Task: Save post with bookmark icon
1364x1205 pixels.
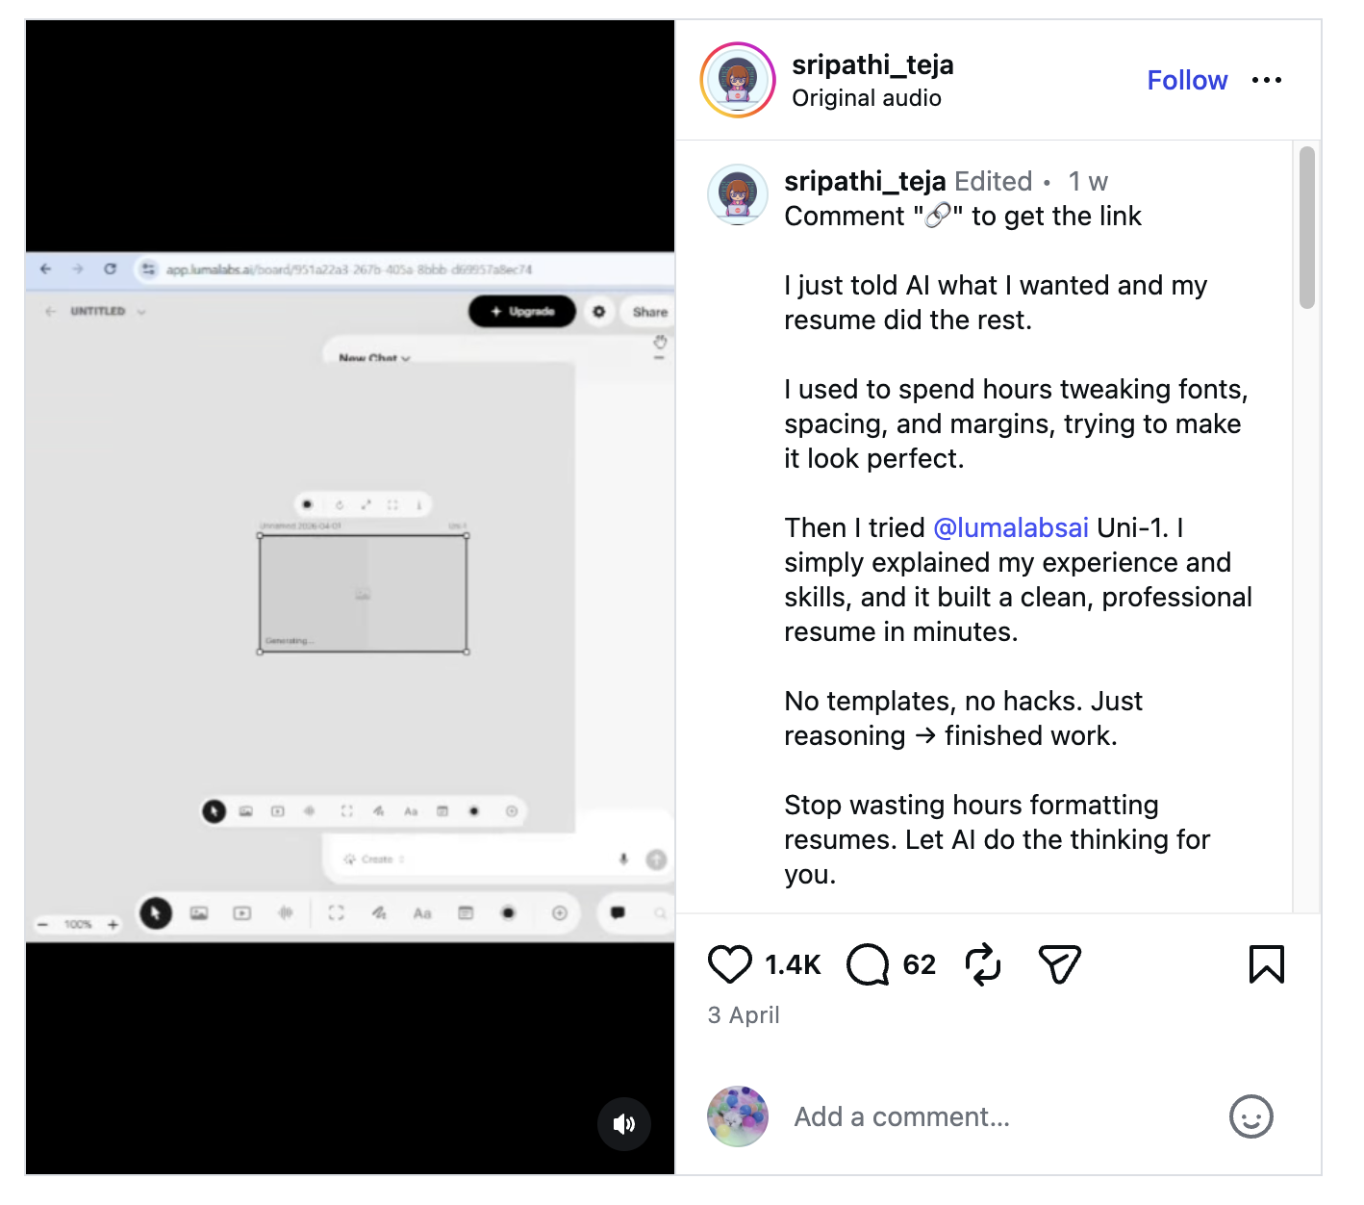Action: point(1266,964)
